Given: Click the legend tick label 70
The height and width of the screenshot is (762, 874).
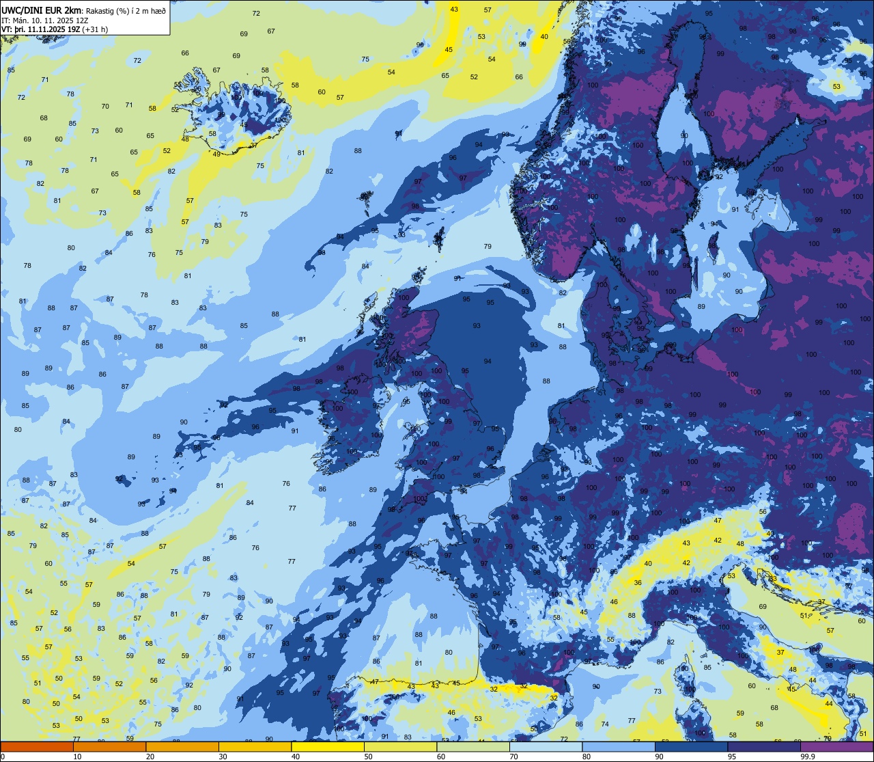Looking at the screenshot, I should [x=514, y=757].
